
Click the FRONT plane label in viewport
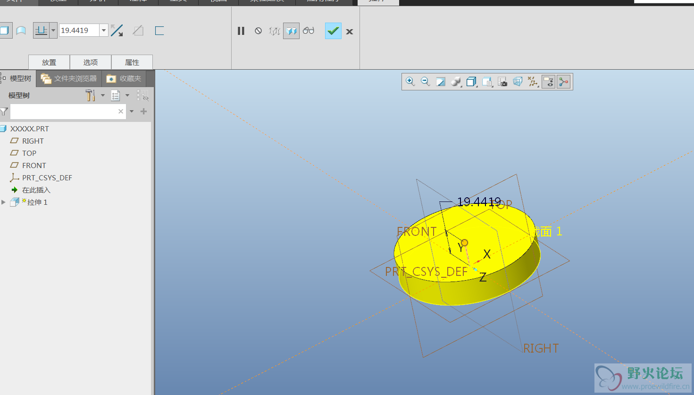click(x=417, y=232)
